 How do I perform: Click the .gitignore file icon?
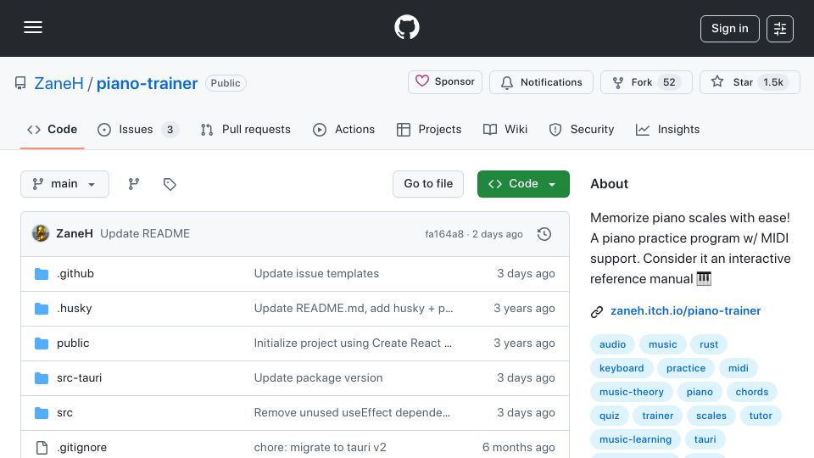[x=42, y=448]
